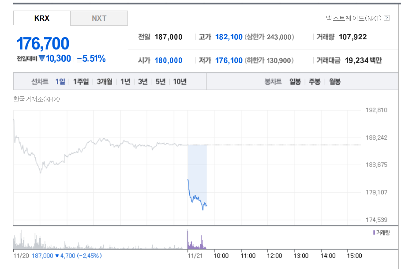Click the 183,675 y-axis label
Image resolution: width=401 pixels, height=269 pixels.
coord(376,165)
